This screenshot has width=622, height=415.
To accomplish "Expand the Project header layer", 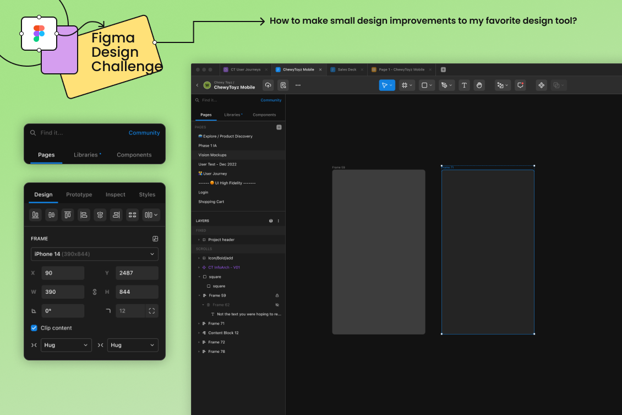I will click(199, 240).
